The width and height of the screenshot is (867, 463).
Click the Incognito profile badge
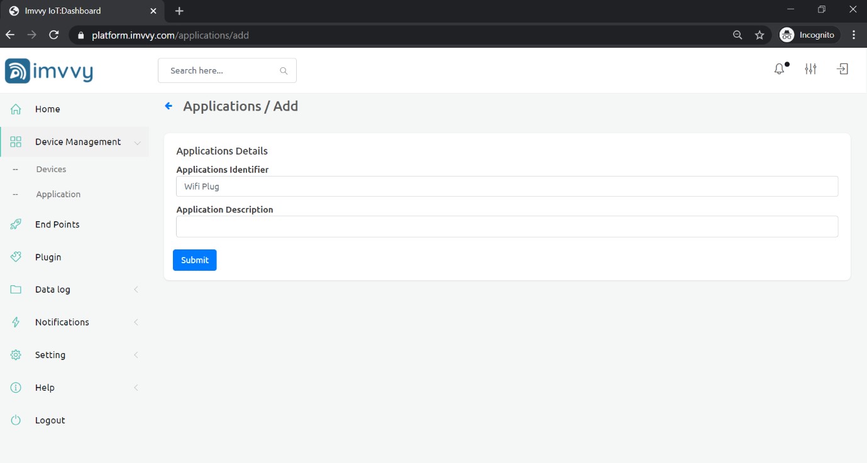[x=809, y=35]
